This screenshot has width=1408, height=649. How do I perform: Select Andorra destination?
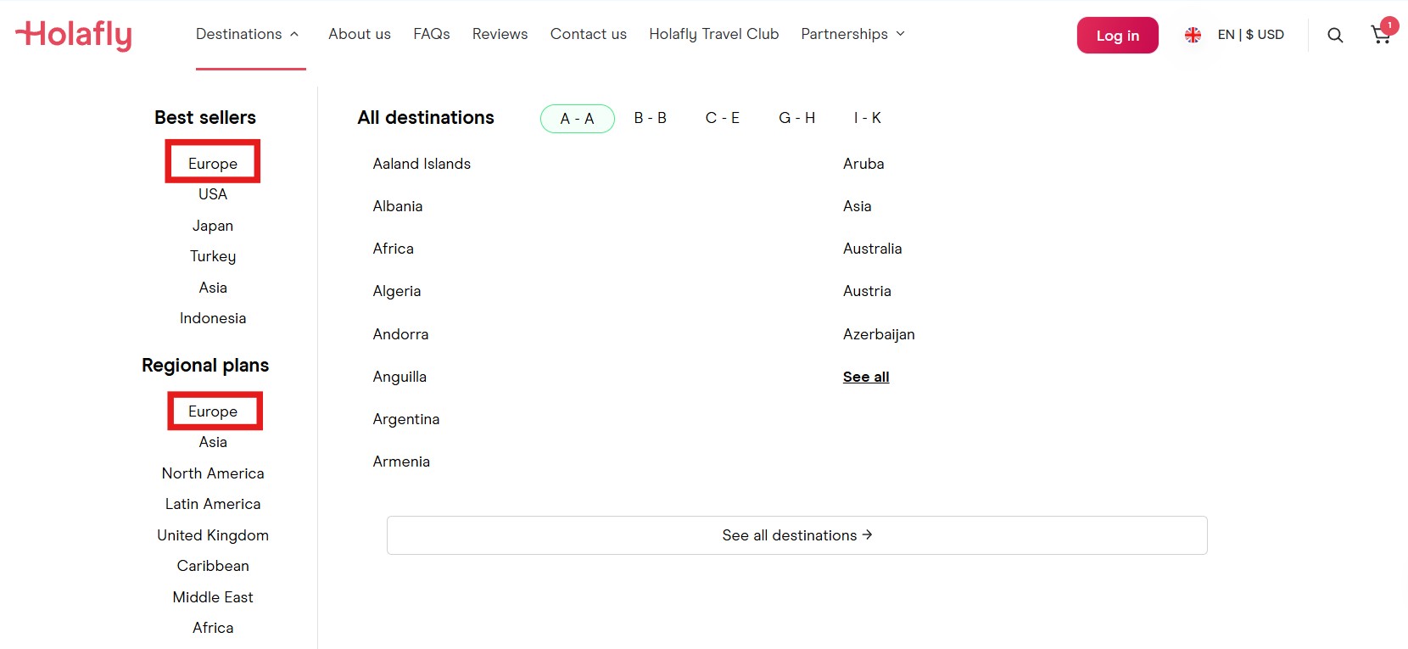400,334
